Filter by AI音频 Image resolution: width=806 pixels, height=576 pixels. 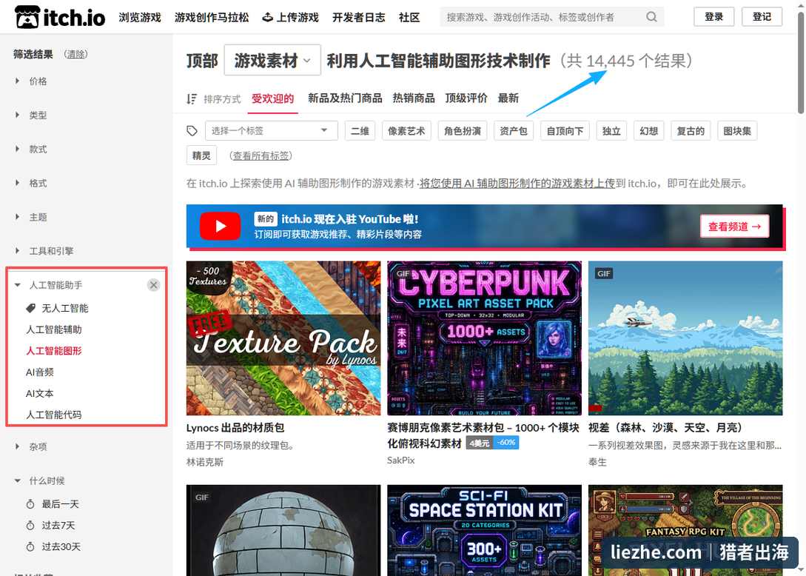40,372
